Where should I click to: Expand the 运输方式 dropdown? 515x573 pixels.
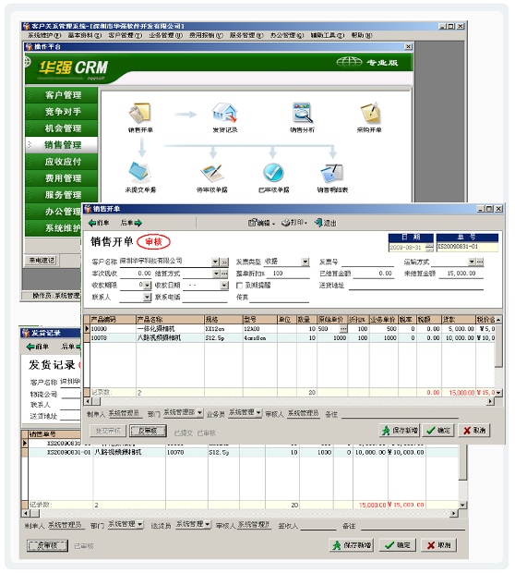click(472, 262)
